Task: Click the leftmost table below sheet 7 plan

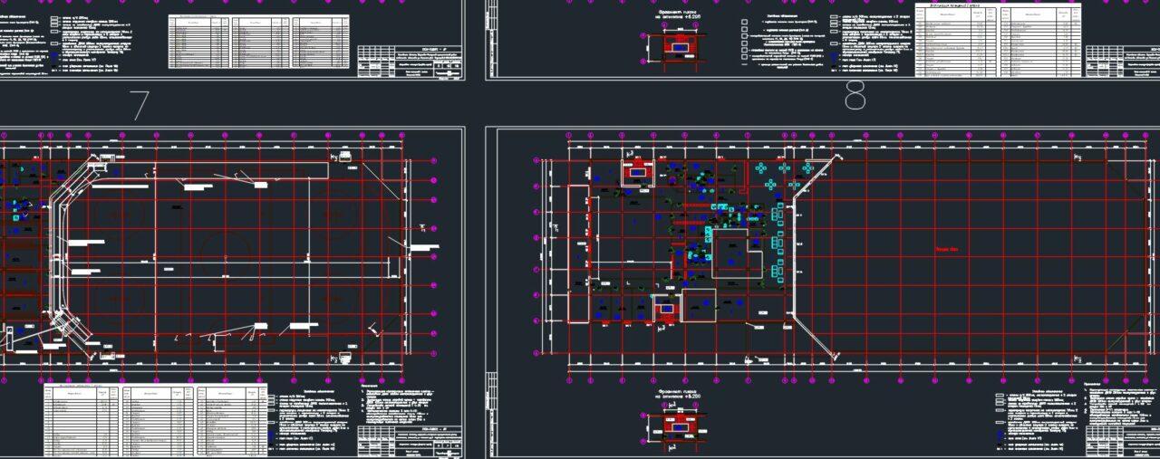Action: [82, 420]
